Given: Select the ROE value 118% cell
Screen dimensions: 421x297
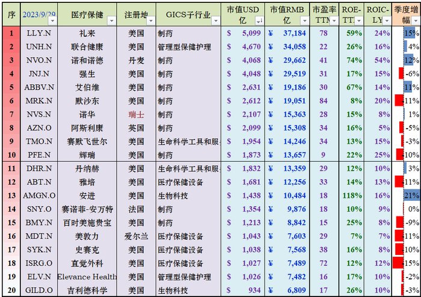Looking at the screenshot, I should 351,195.
